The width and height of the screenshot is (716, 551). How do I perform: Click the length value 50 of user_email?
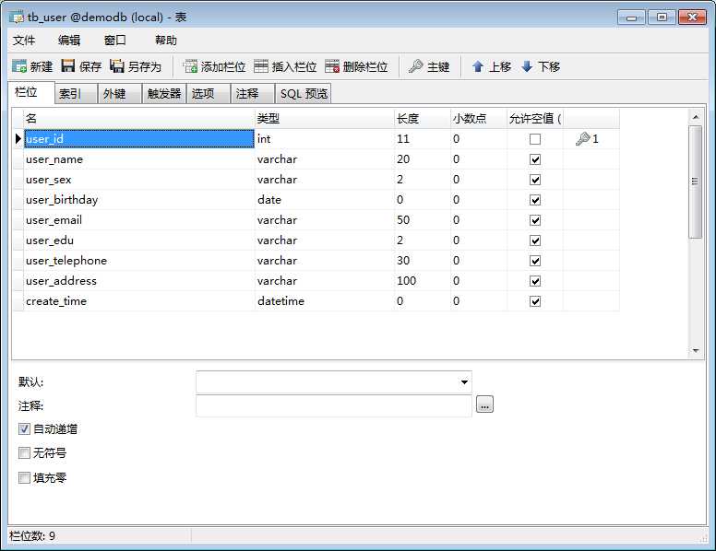[403, 220]
